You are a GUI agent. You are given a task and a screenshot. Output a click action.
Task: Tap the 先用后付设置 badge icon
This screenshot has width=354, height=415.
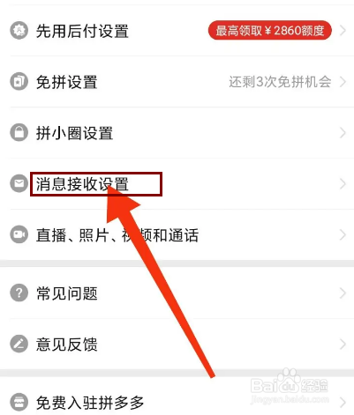coord(19,30)
